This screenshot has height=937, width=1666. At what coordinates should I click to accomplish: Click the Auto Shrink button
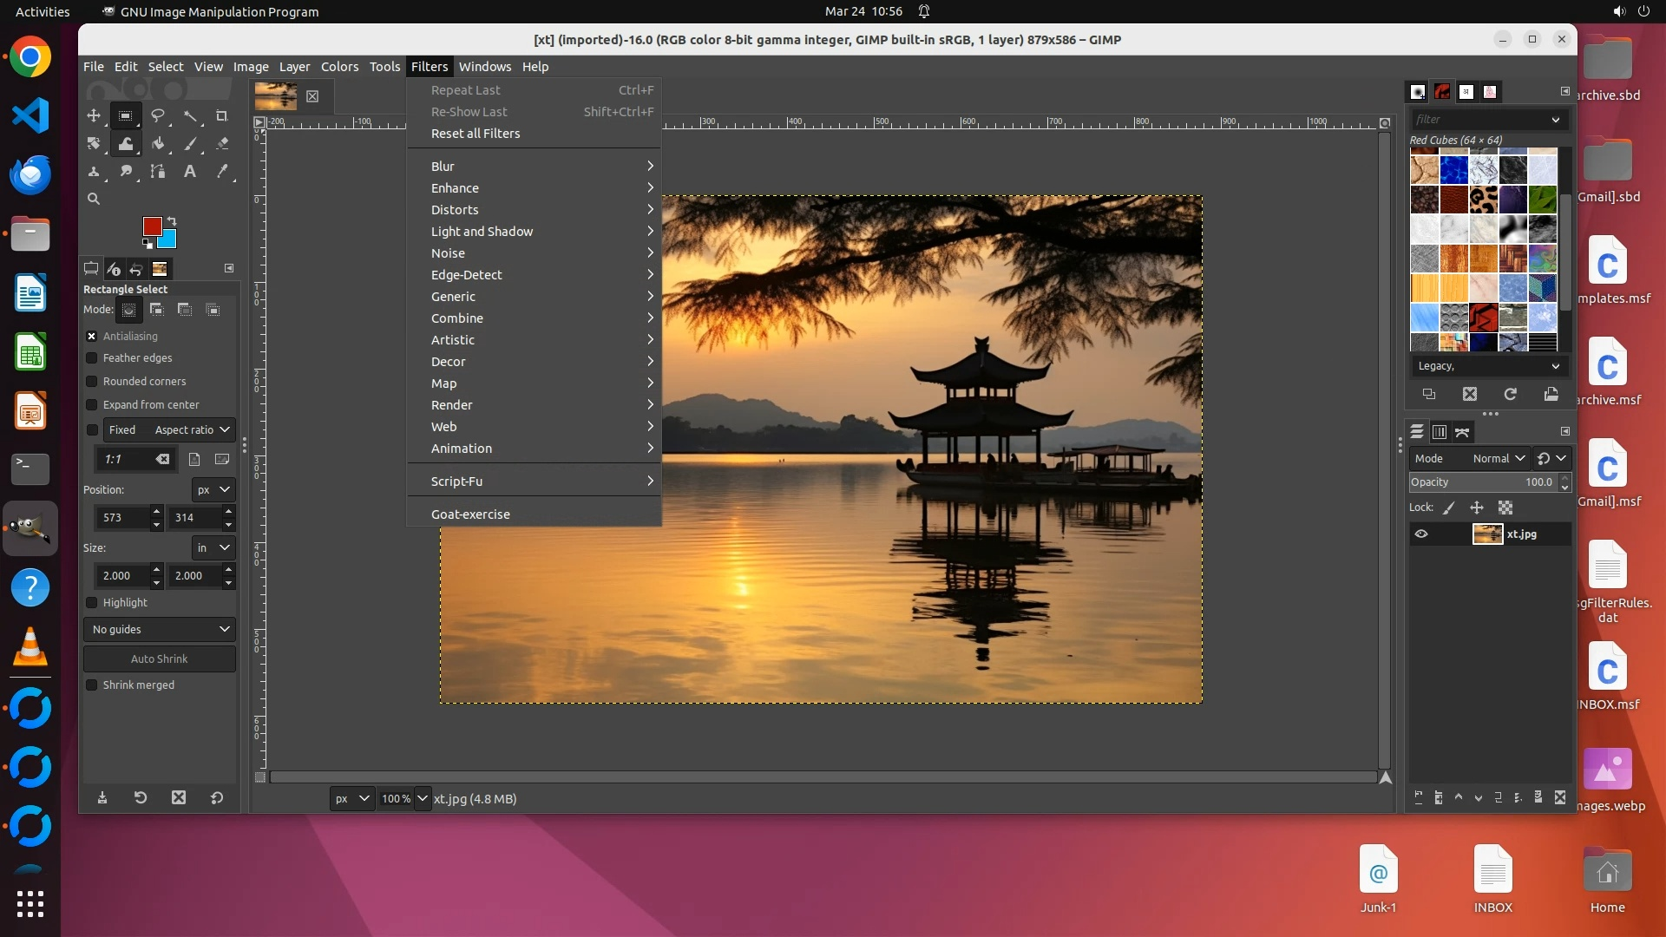point(160,659)
